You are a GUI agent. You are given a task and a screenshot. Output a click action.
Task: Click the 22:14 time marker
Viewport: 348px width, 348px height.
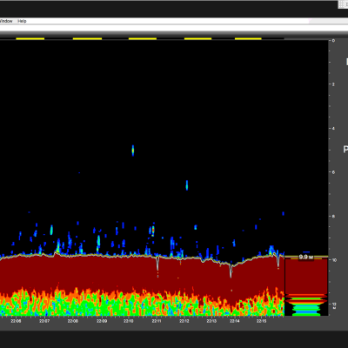coord(235,321)
